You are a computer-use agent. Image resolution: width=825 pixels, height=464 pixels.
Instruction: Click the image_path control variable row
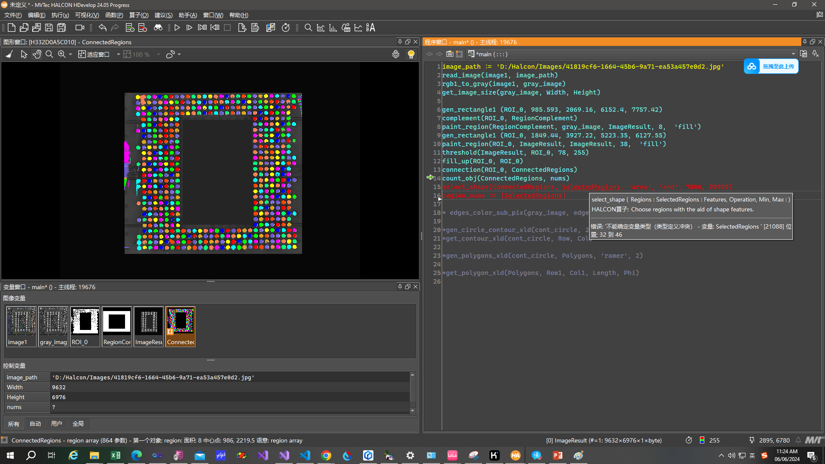click(207, 377)
